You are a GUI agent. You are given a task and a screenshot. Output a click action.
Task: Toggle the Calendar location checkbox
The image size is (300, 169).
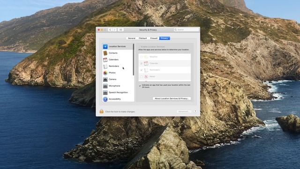142,63
